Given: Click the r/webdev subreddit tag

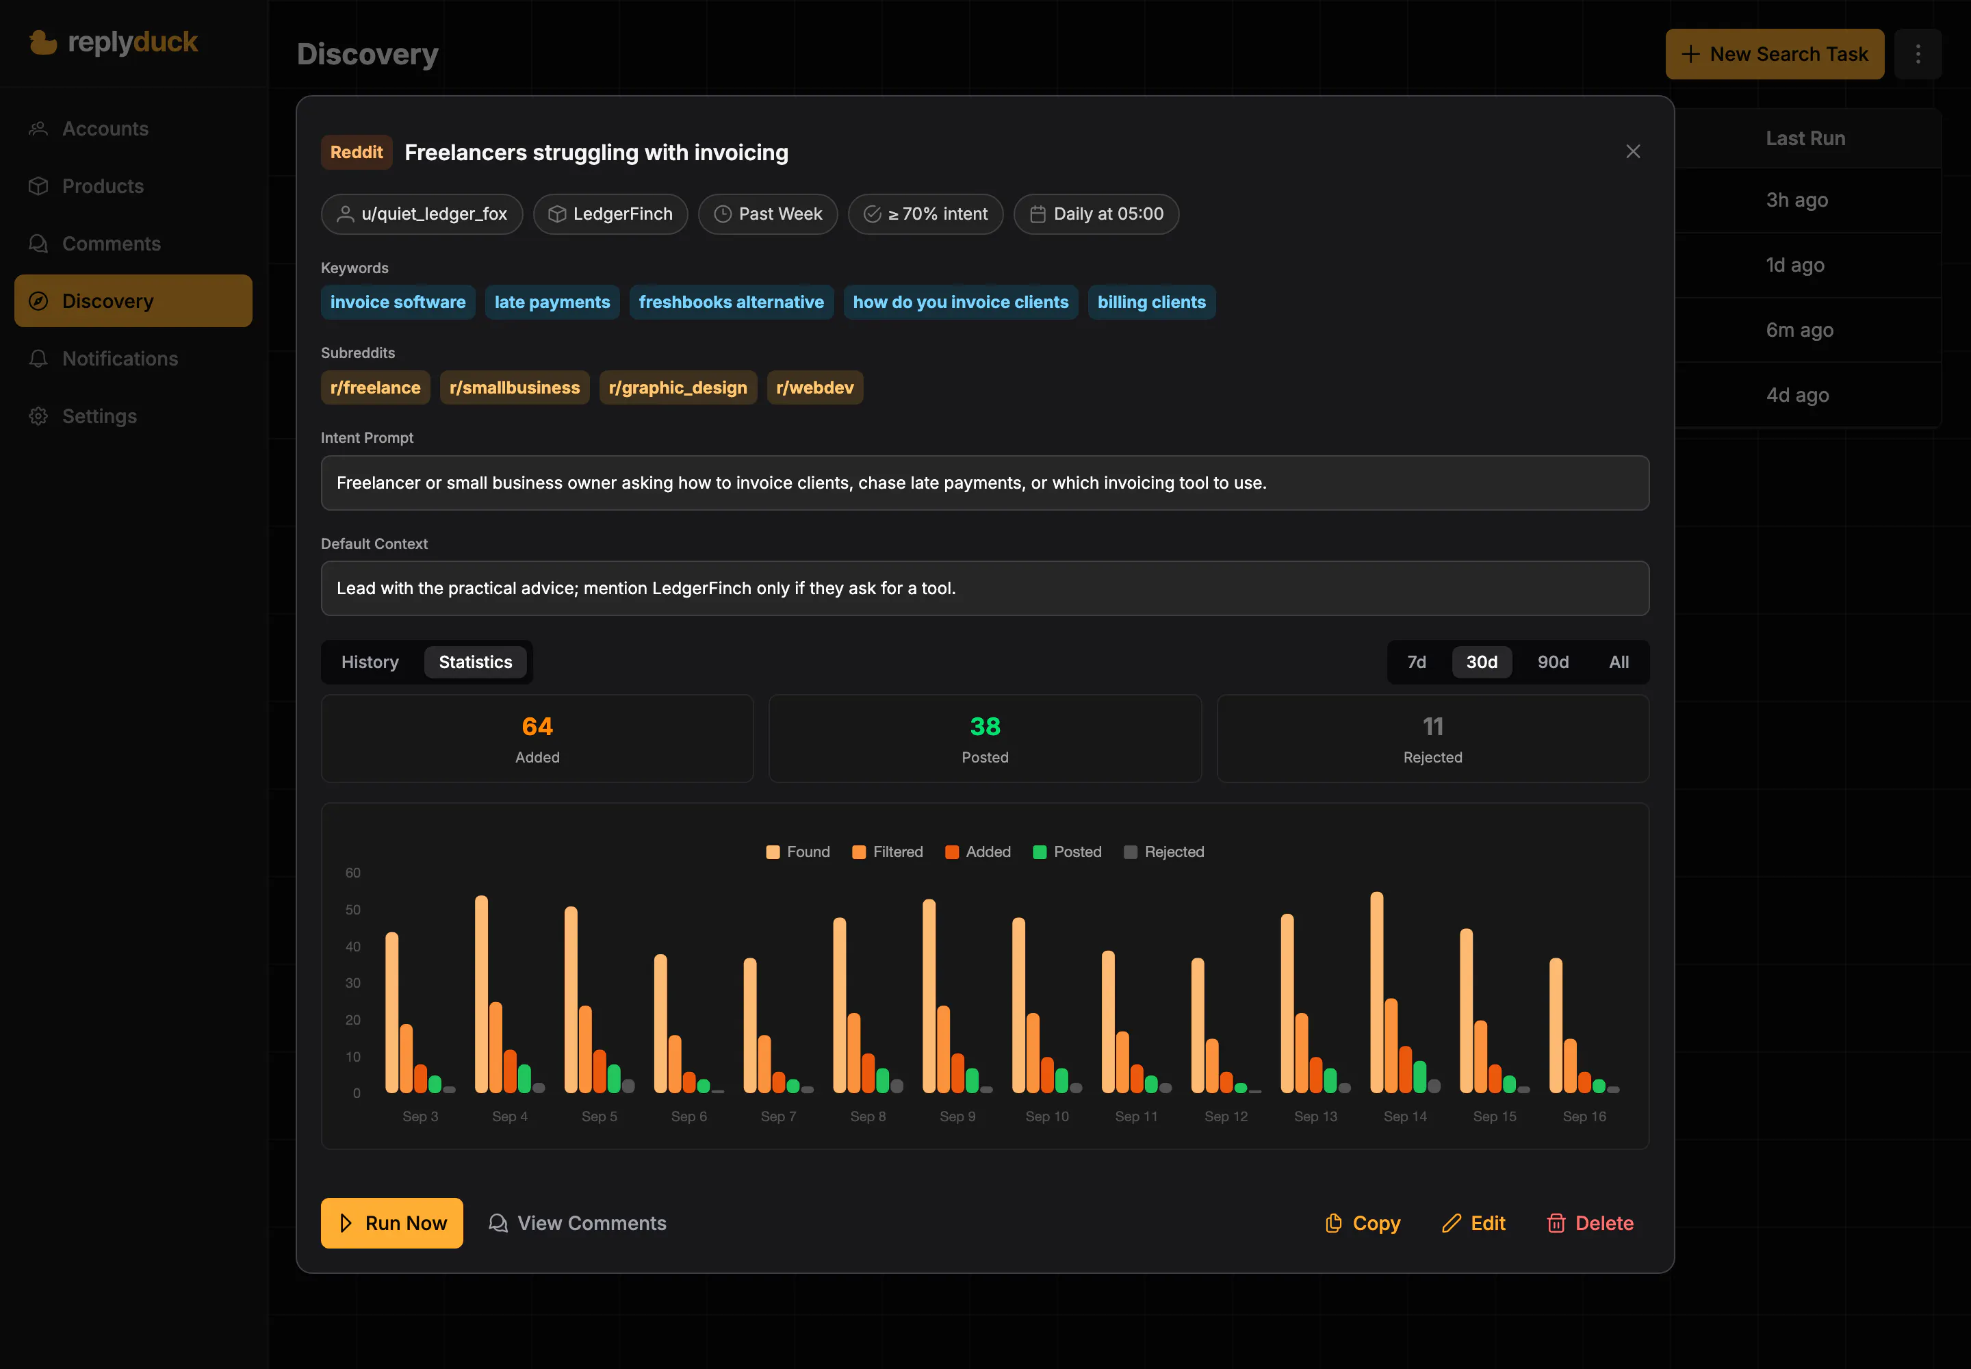Looking at the screenshot, I should tap(815, 387).
